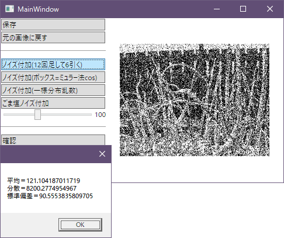Apply ノイズ付加(一様分布乱数) noise
The image size is (284, 238).
pyautogui.click(x=53, y=90)
